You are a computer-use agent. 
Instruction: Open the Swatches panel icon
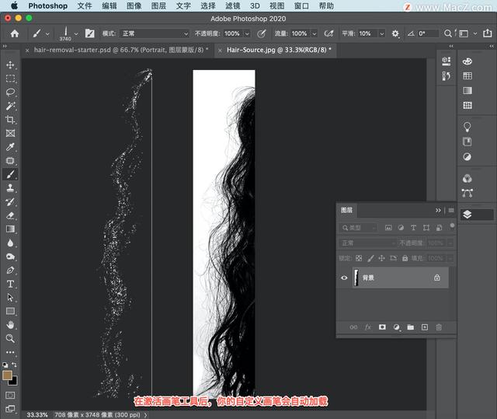tap(467, 76)
